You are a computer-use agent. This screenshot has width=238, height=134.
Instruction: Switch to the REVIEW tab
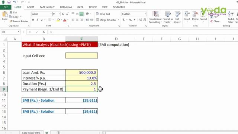[x=93, y=7]
